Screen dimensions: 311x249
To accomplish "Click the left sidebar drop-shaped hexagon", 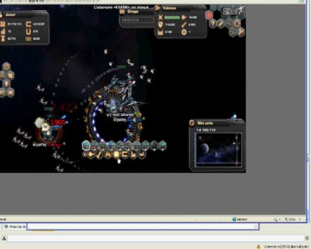I will point(6,84).
